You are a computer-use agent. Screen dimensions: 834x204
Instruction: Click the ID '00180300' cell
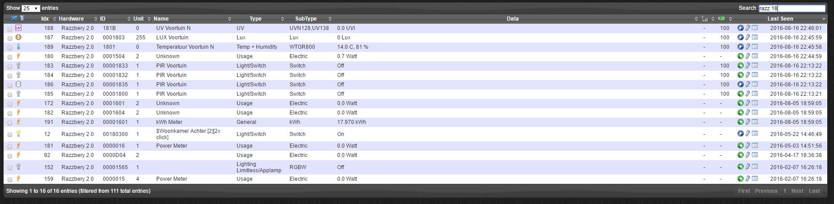pos(115,134)
